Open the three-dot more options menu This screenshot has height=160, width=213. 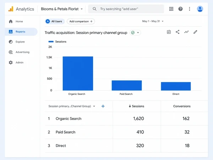tap(190, 9)
